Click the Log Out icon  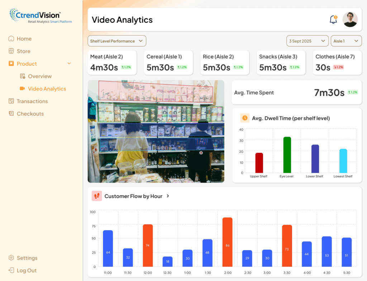[x=11, y=271]
